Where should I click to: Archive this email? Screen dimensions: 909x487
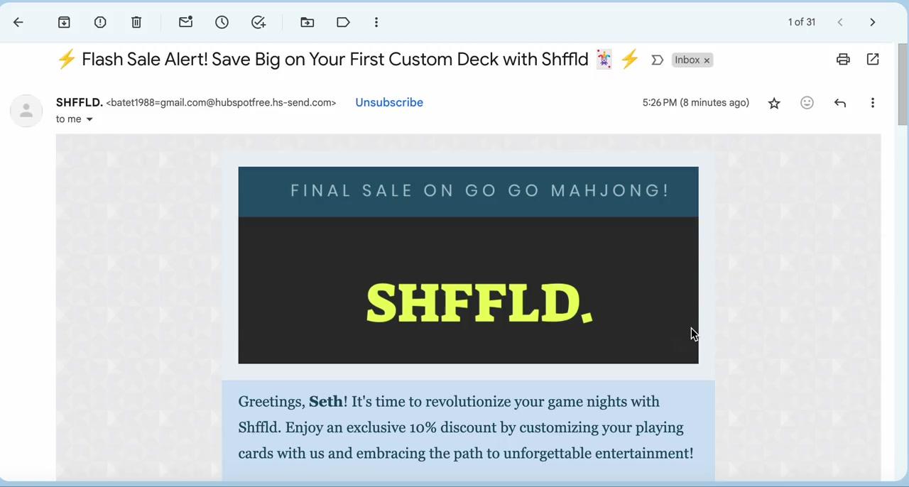pyautogui.click(x=64, y=23)
